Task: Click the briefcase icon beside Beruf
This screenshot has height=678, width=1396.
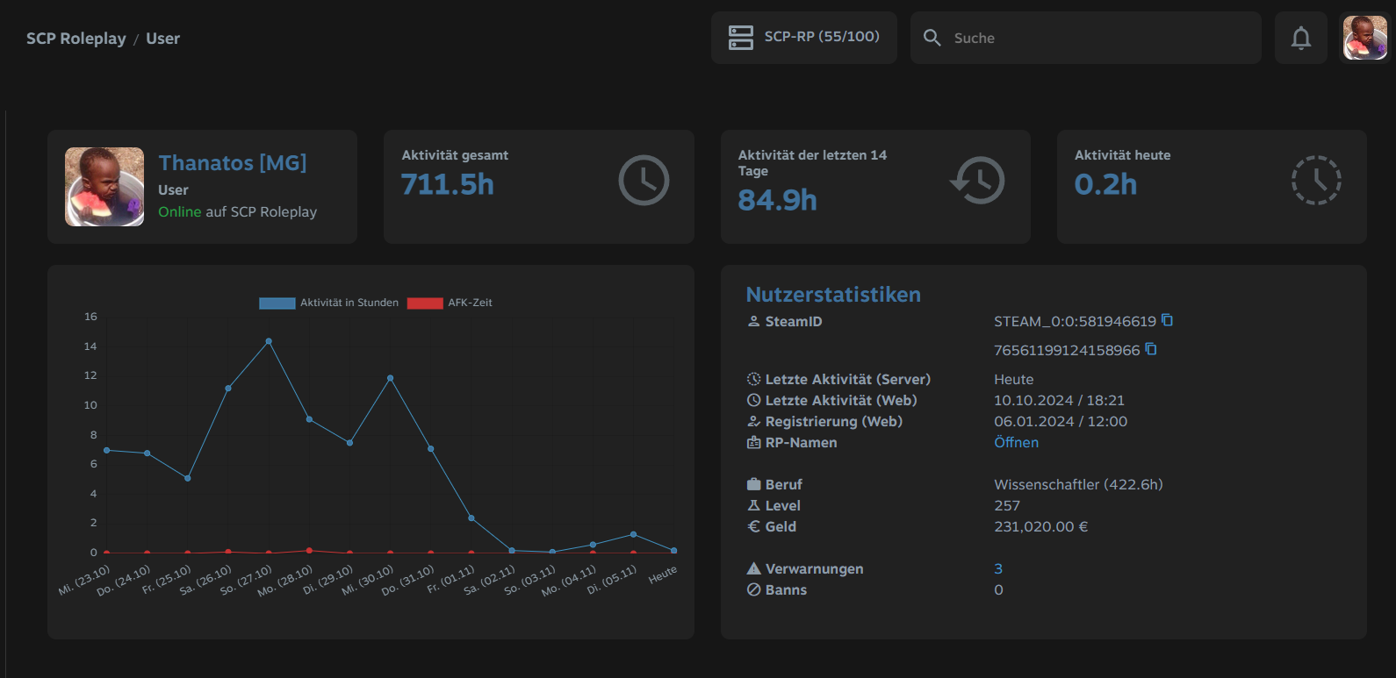Action: (x=753, y=485)
